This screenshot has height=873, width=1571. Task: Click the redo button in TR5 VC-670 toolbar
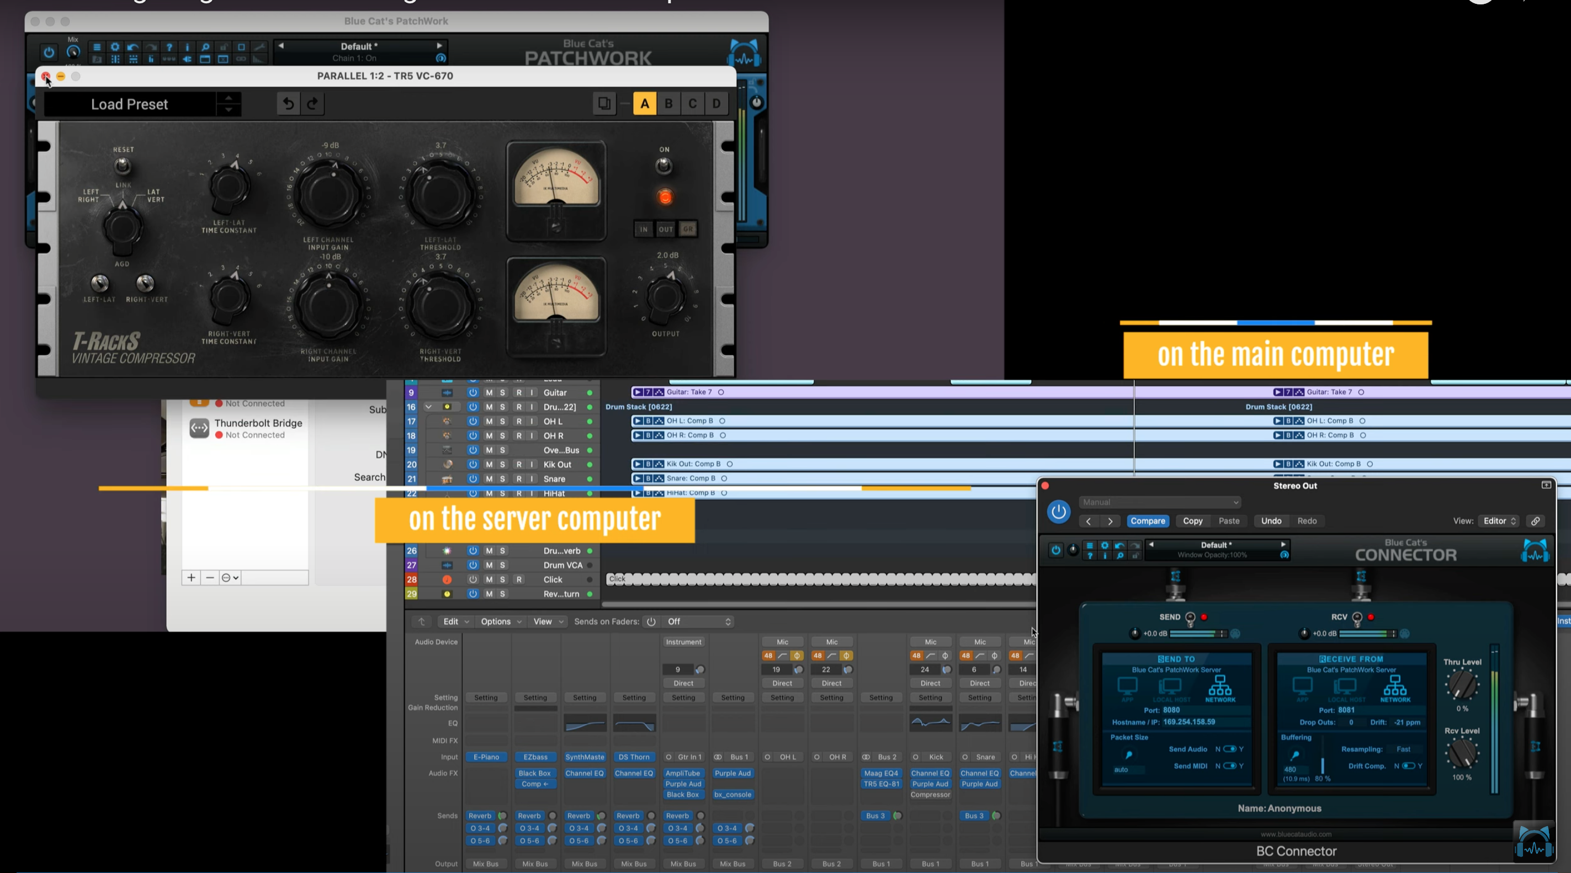[x=312, y=103]
